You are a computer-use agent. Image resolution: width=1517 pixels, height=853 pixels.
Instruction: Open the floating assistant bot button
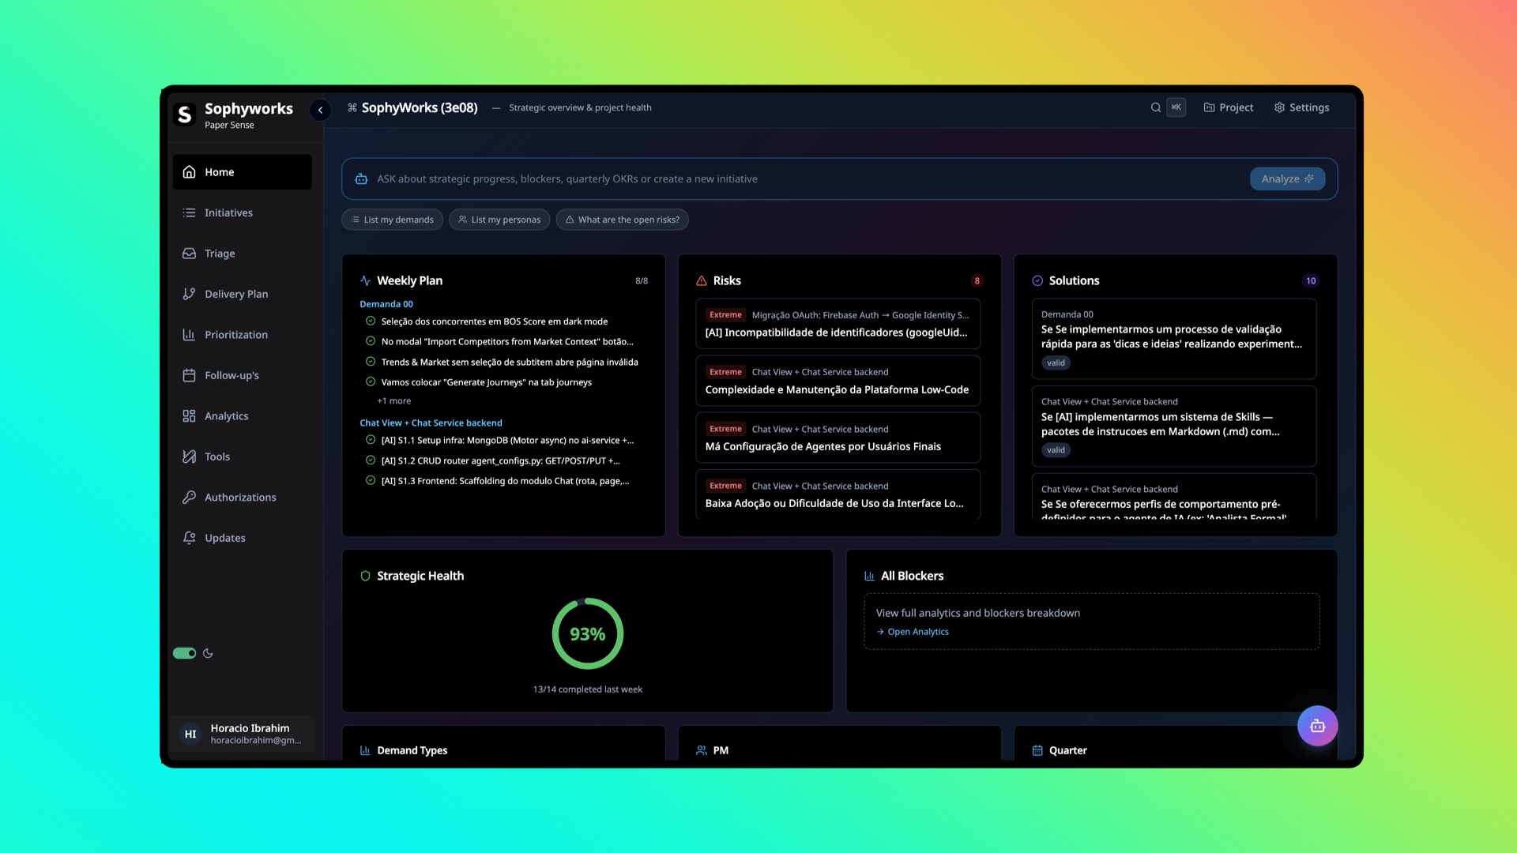click(x=1317, y=725)
